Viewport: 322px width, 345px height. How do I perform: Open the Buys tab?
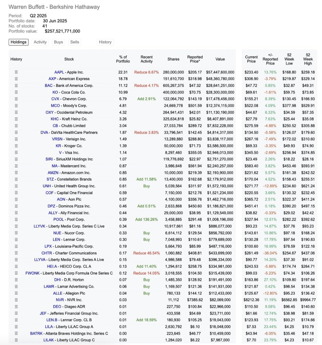tap(58, 42)
